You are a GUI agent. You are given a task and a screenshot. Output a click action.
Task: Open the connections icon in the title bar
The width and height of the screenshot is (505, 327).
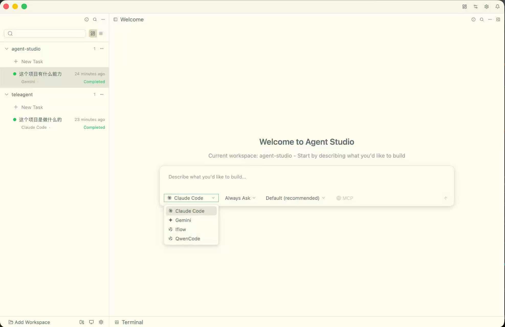coord(476,6)
